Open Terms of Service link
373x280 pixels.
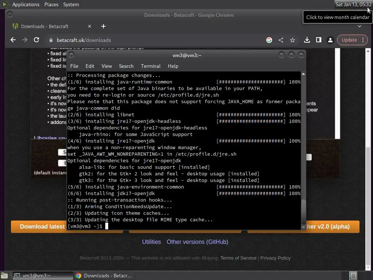pyautogui.click(x=238, y=258)
